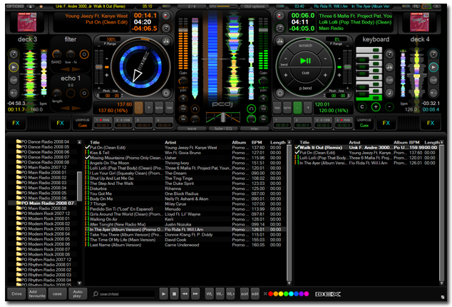Click the music-note icon on the left jog wheel
This screenshot has height=307, width=452.
(x=166, y=41)
